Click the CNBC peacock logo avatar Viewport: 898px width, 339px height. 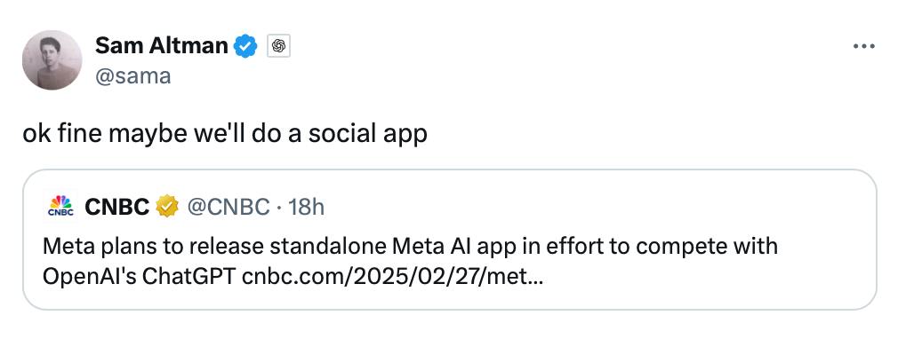pos(60,207)
